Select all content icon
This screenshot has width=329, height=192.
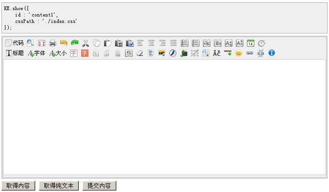151,53
